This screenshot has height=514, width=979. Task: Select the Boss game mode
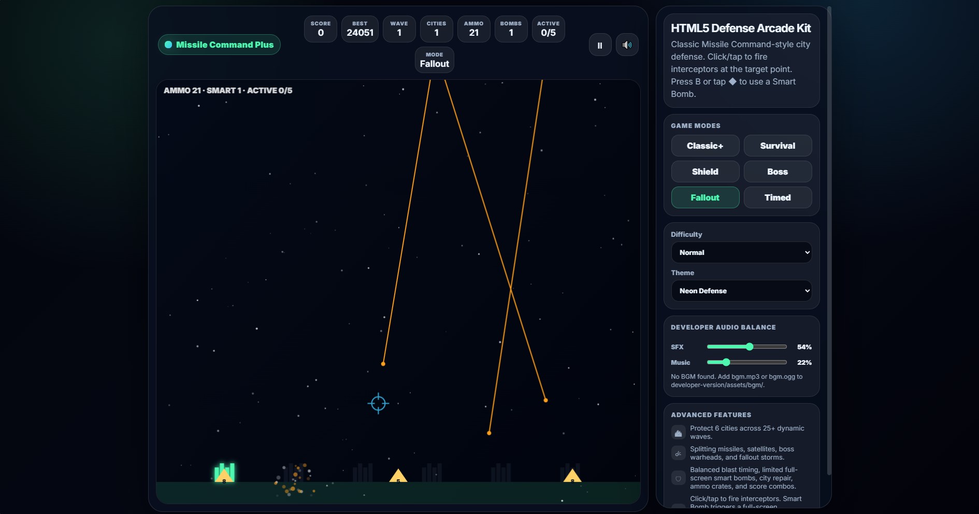tap(778, 172)
